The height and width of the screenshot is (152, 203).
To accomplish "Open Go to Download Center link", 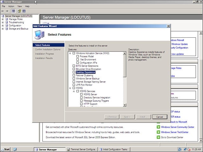I will click(172, 137).
